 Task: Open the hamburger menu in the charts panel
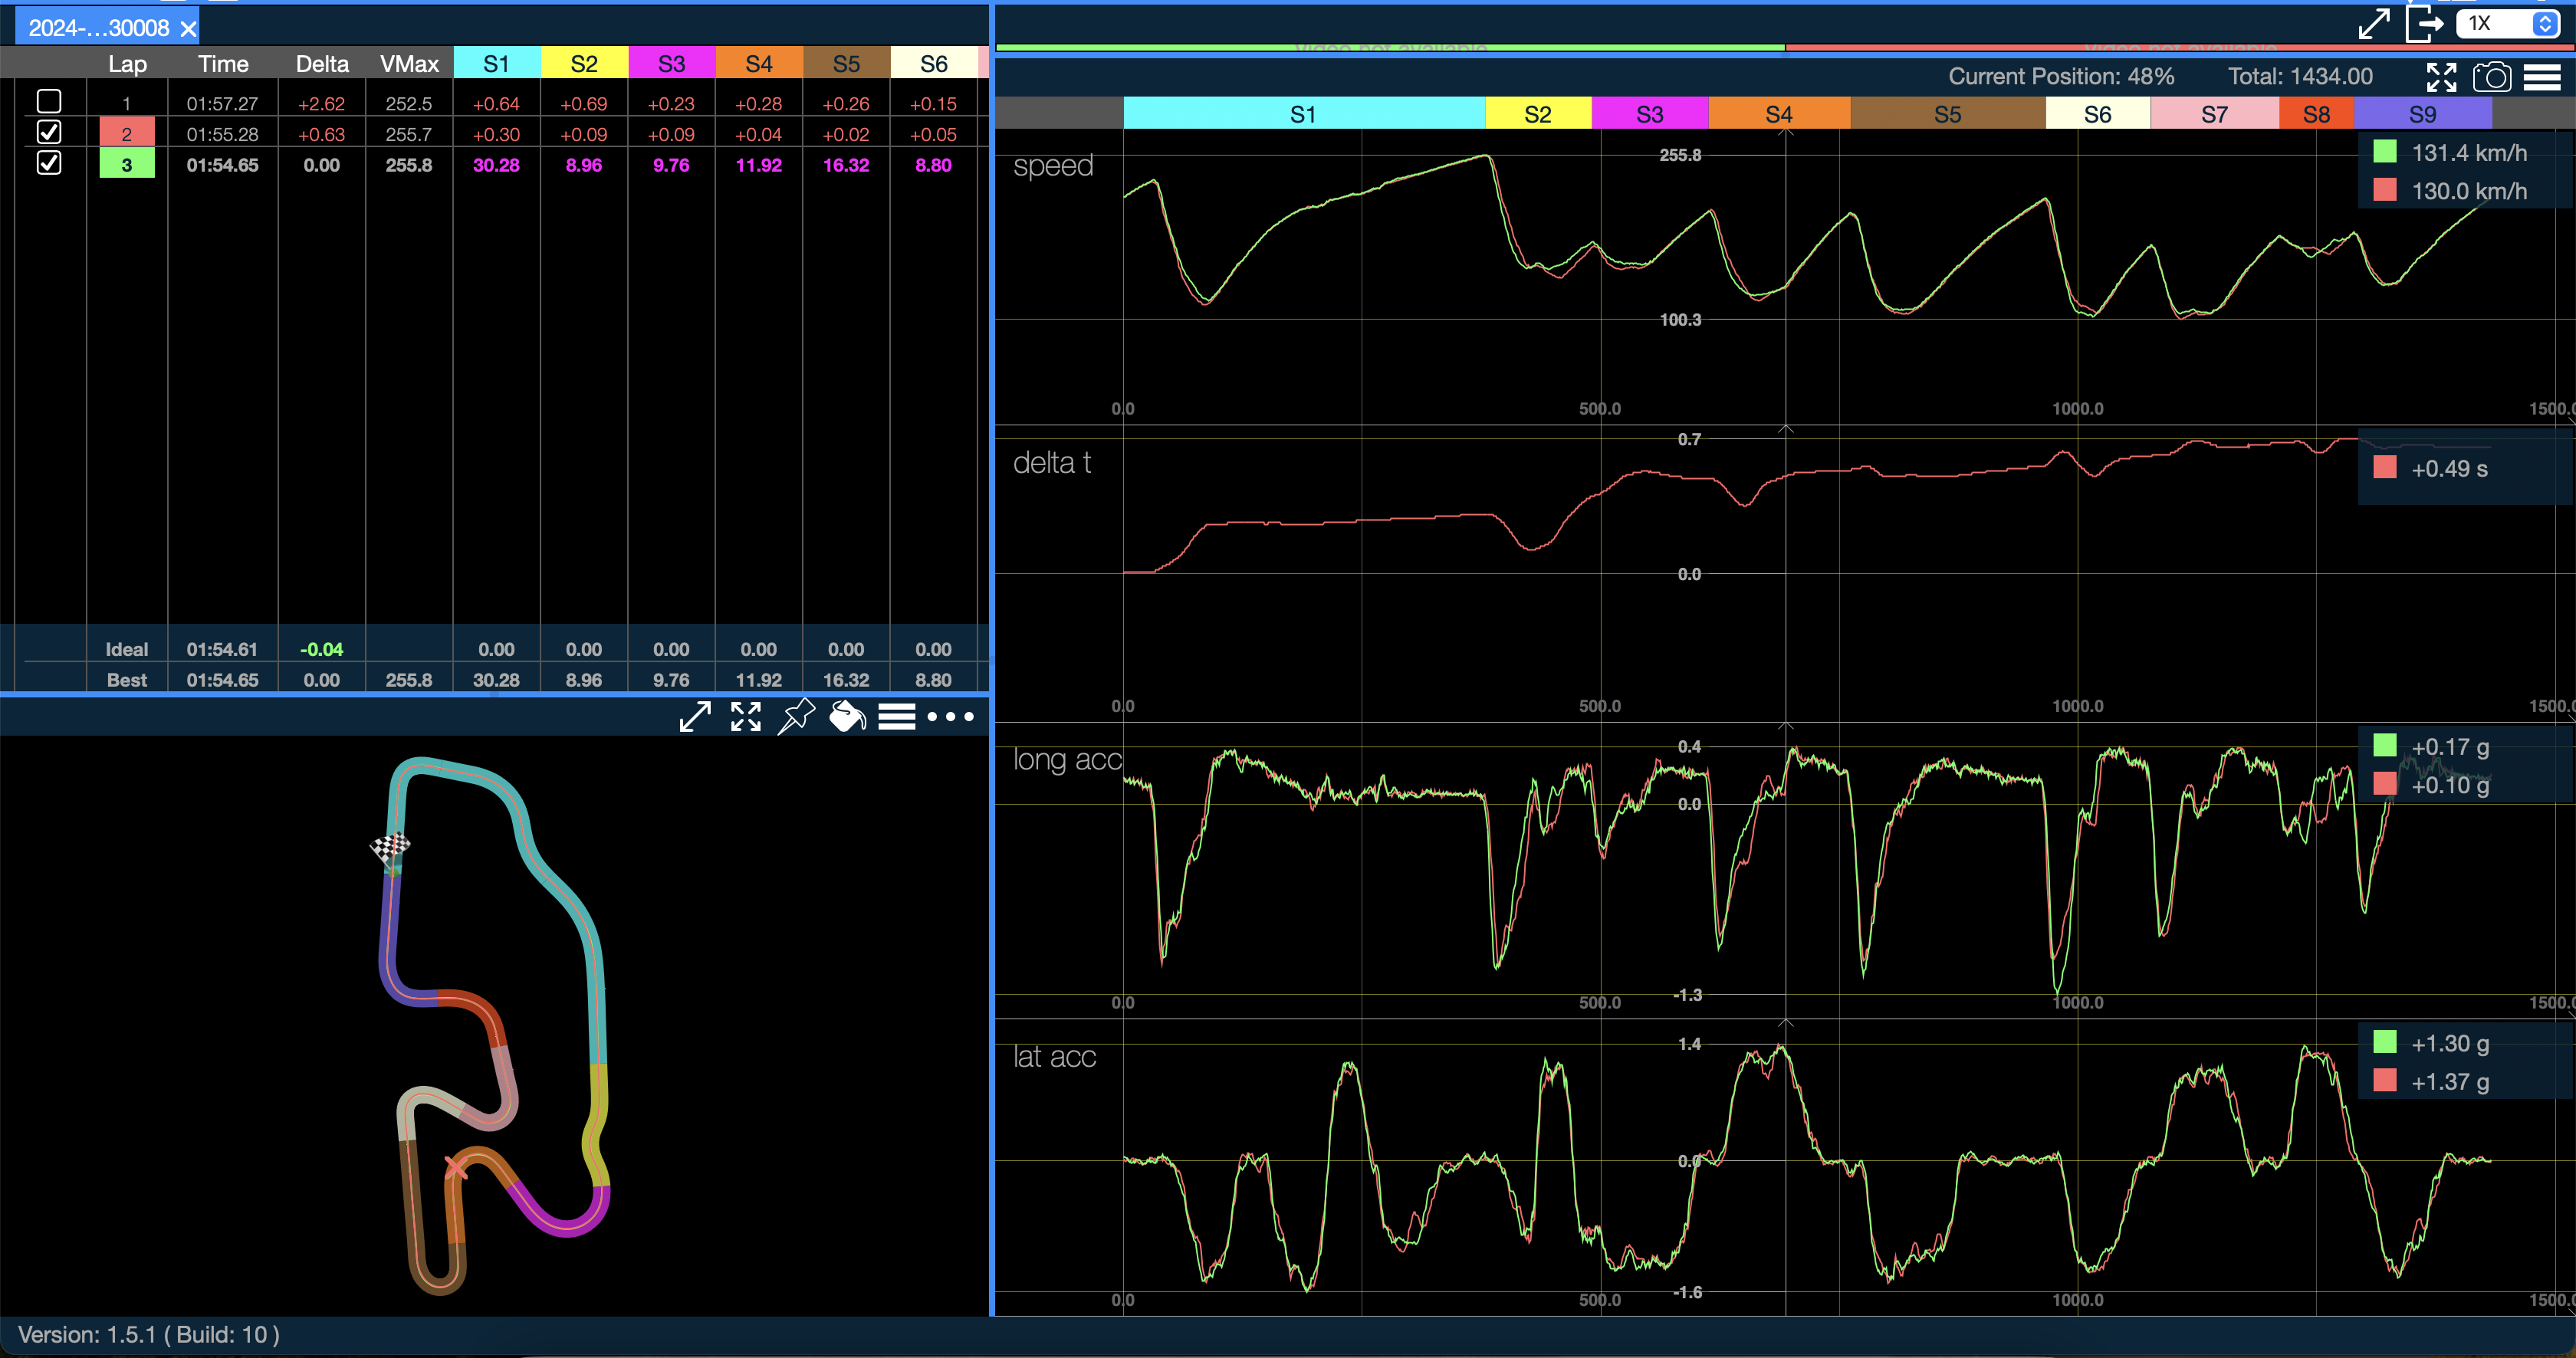tap(2542, 77)
